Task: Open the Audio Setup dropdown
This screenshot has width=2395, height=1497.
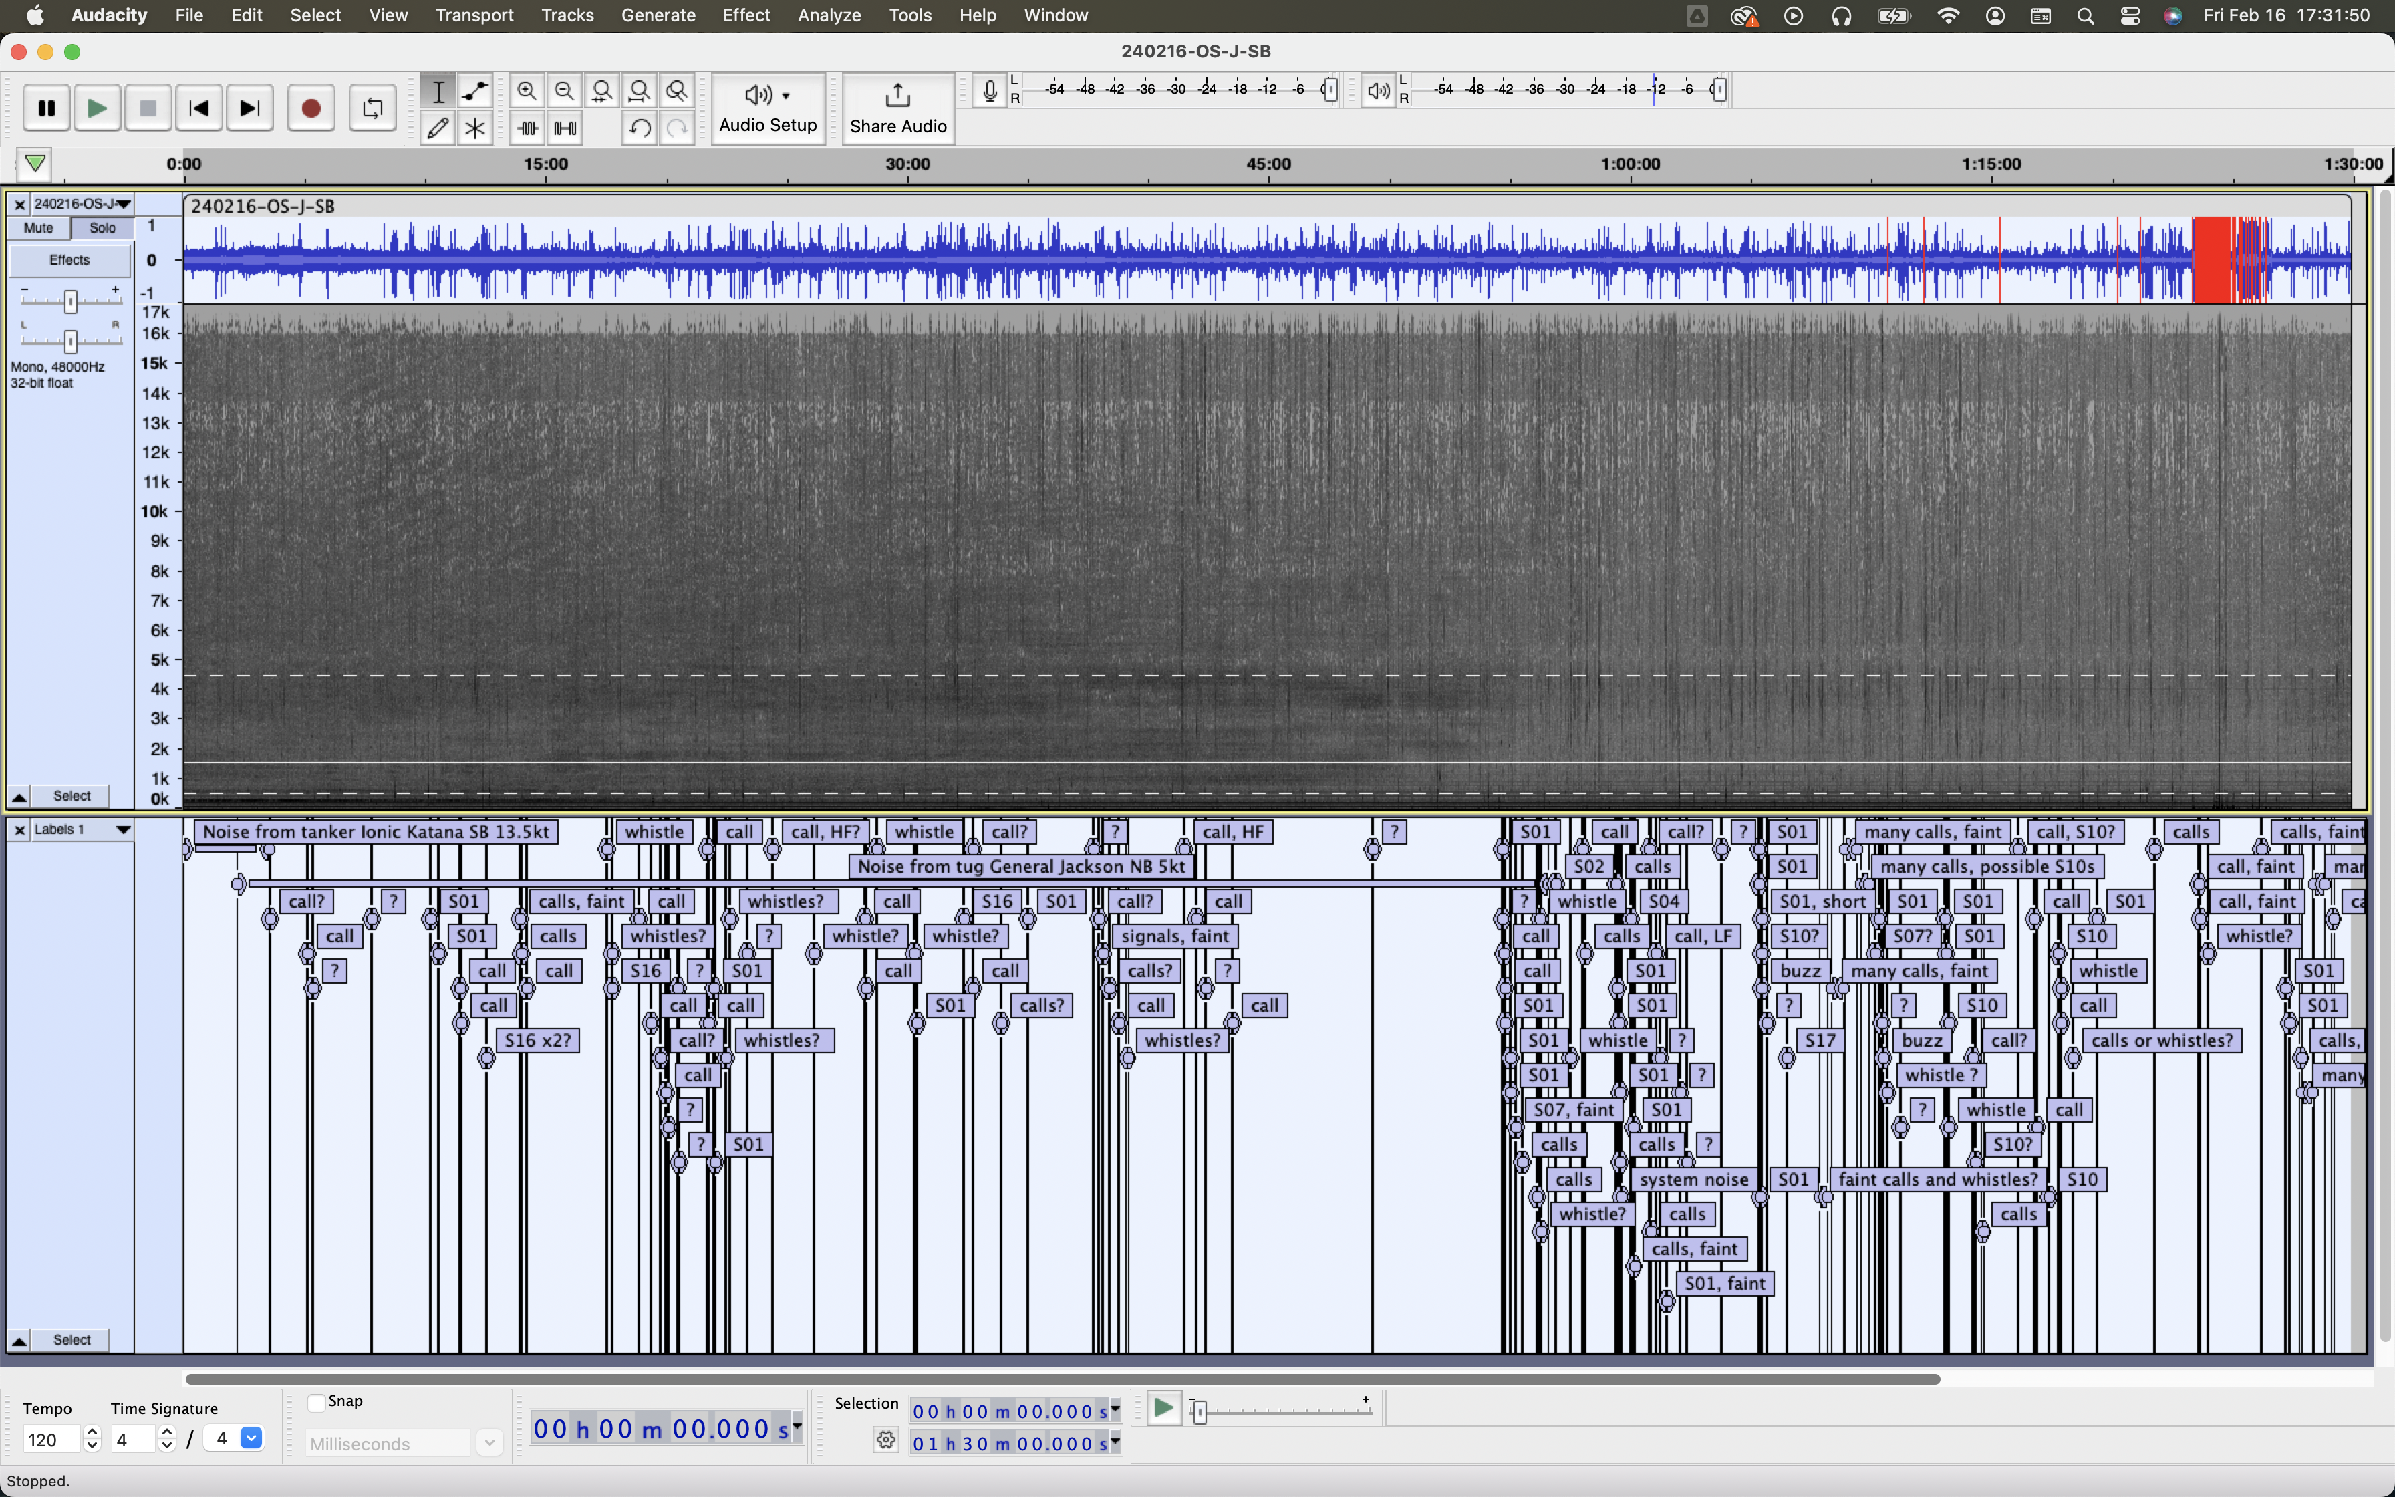Action: (767, 108)
